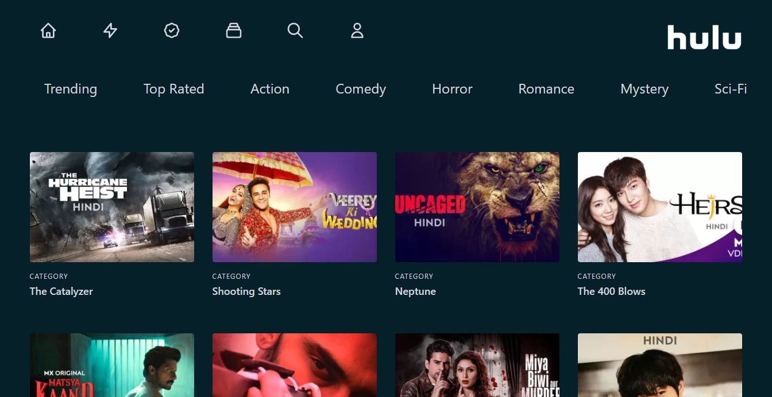Viewport: 772px width, 397px height.
Task: Click the title Shooting Stars
Action: [x=246, y=291]
